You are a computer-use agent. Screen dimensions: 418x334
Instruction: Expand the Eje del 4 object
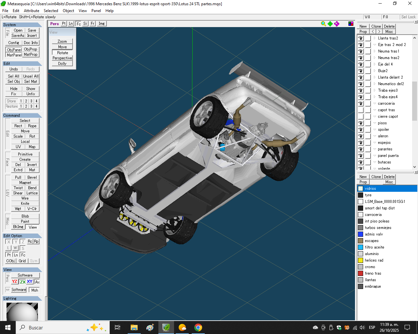coord(375,64)
